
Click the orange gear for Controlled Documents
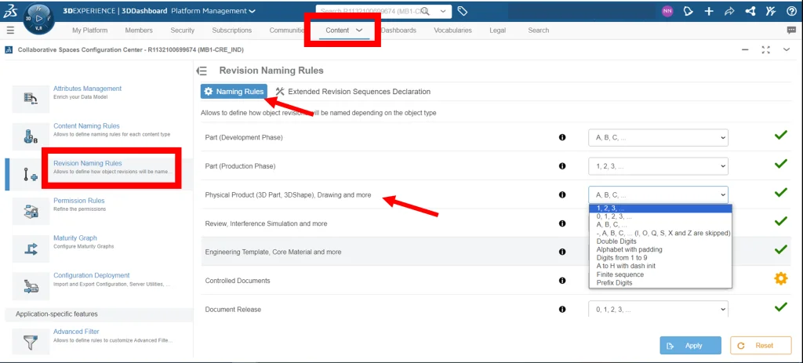(x=780, y=278)
